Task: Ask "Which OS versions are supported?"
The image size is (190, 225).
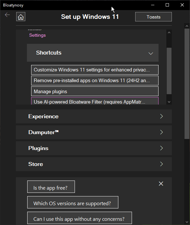Action: [x=73, y=202]
